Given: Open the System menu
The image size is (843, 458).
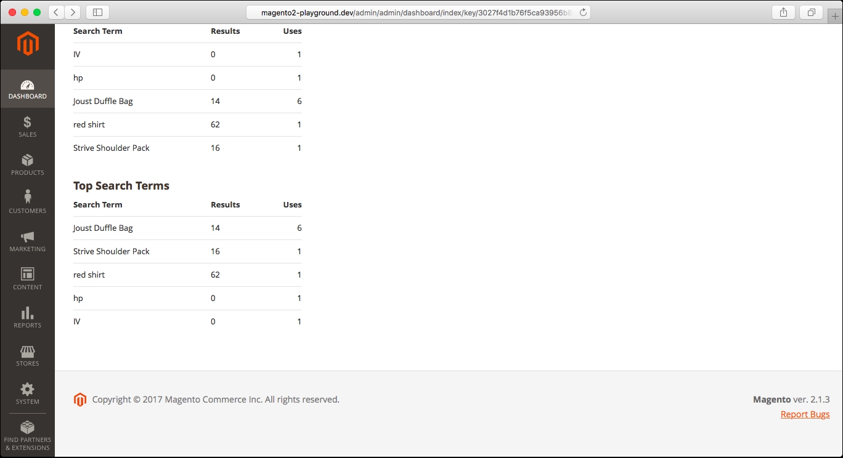Looking at the screenshot, I should [28, 395].
